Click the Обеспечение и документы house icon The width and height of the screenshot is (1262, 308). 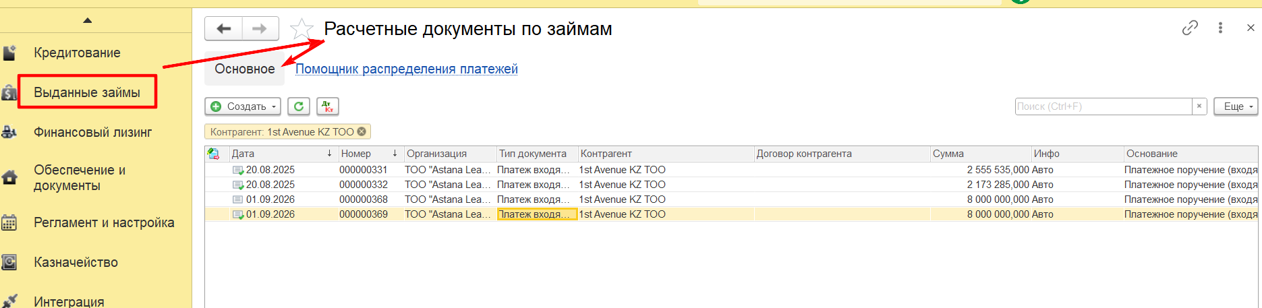(x=9, y=178)
